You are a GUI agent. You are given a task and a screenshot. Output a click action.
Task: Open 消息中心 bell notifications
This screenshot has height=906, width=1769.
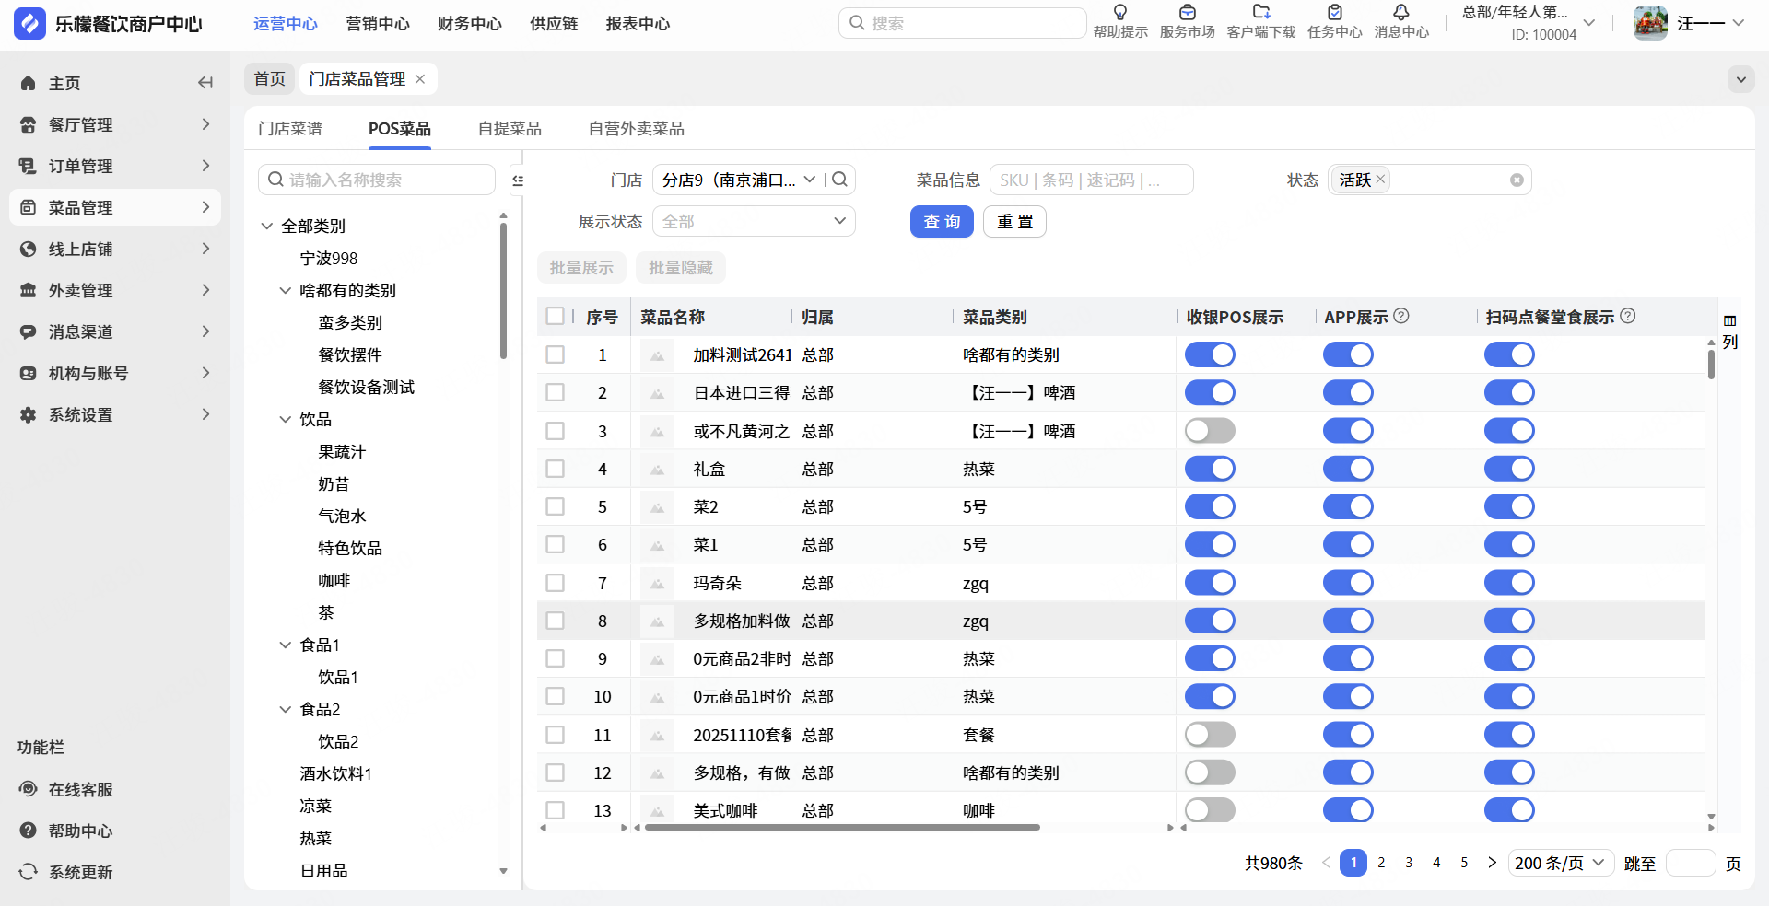coord(1401,13)
